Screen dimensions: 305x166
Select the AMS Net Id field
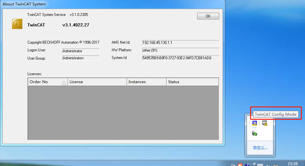click(181, 42)
